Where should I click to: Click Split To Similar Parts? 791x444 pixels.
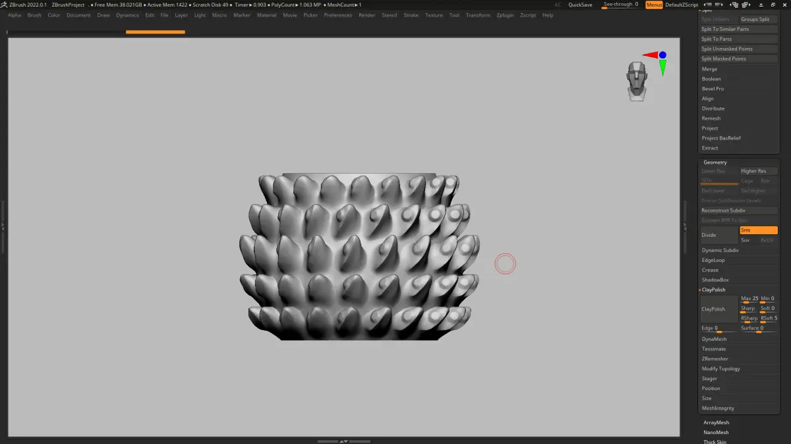coord(739,29)
